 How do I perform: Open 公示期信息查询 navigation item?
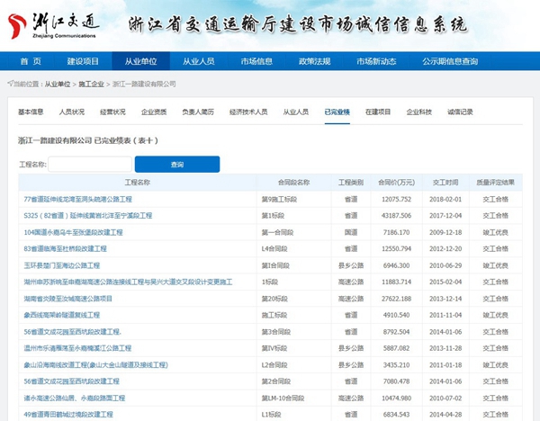(x=450, y=61)
